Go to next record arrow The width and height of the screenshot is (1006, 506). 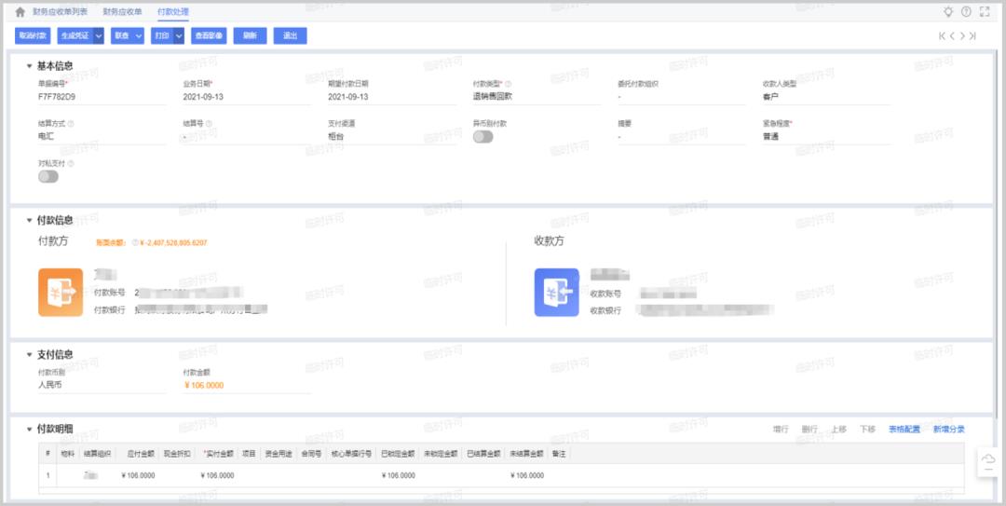pyautogui.click(x=962, y=36)
